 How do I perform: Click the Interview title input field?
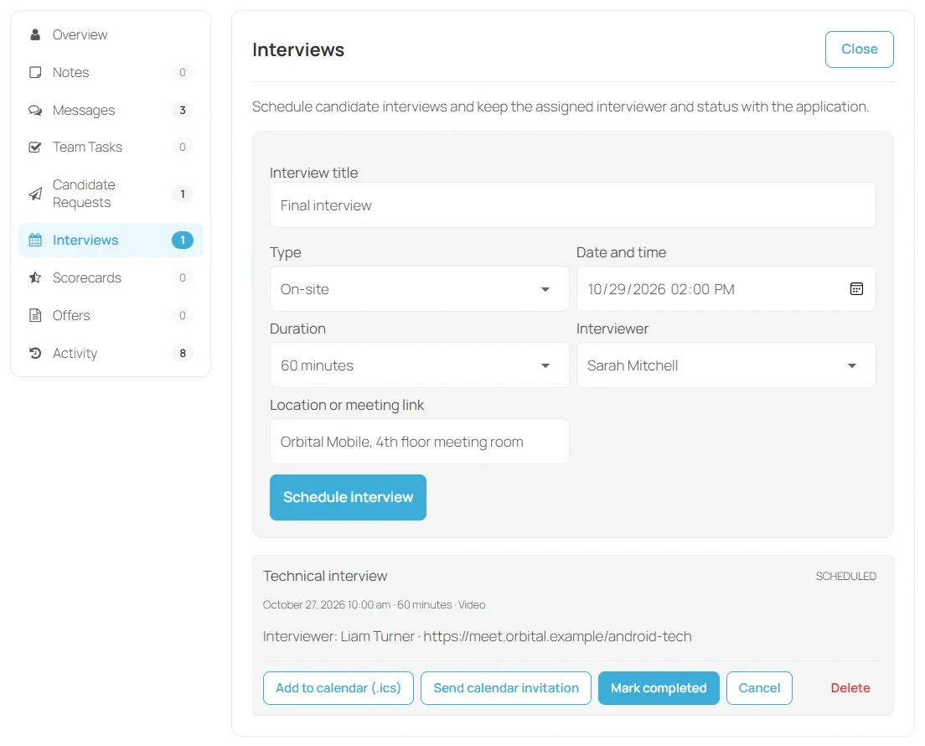pyautogui.click(x=573, y=205)
